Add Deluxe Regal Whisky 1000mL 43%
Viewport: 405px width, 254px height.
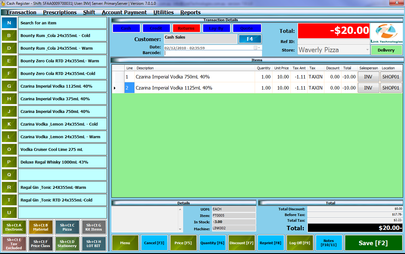coord(62,162)
